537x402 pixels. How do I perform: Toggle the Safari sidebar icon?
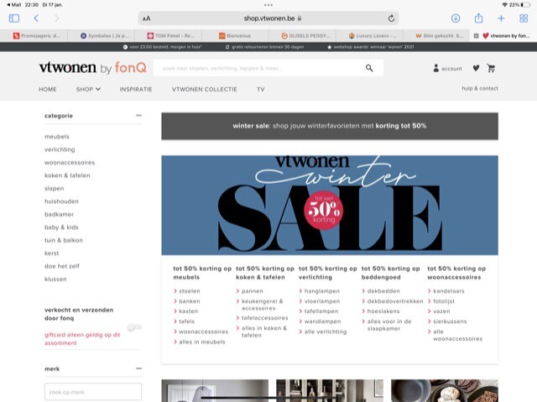click(14, 18)
